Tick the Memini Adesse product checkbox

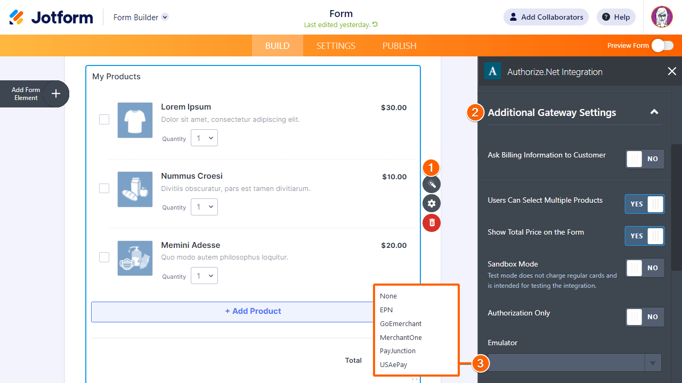(104, 257)
